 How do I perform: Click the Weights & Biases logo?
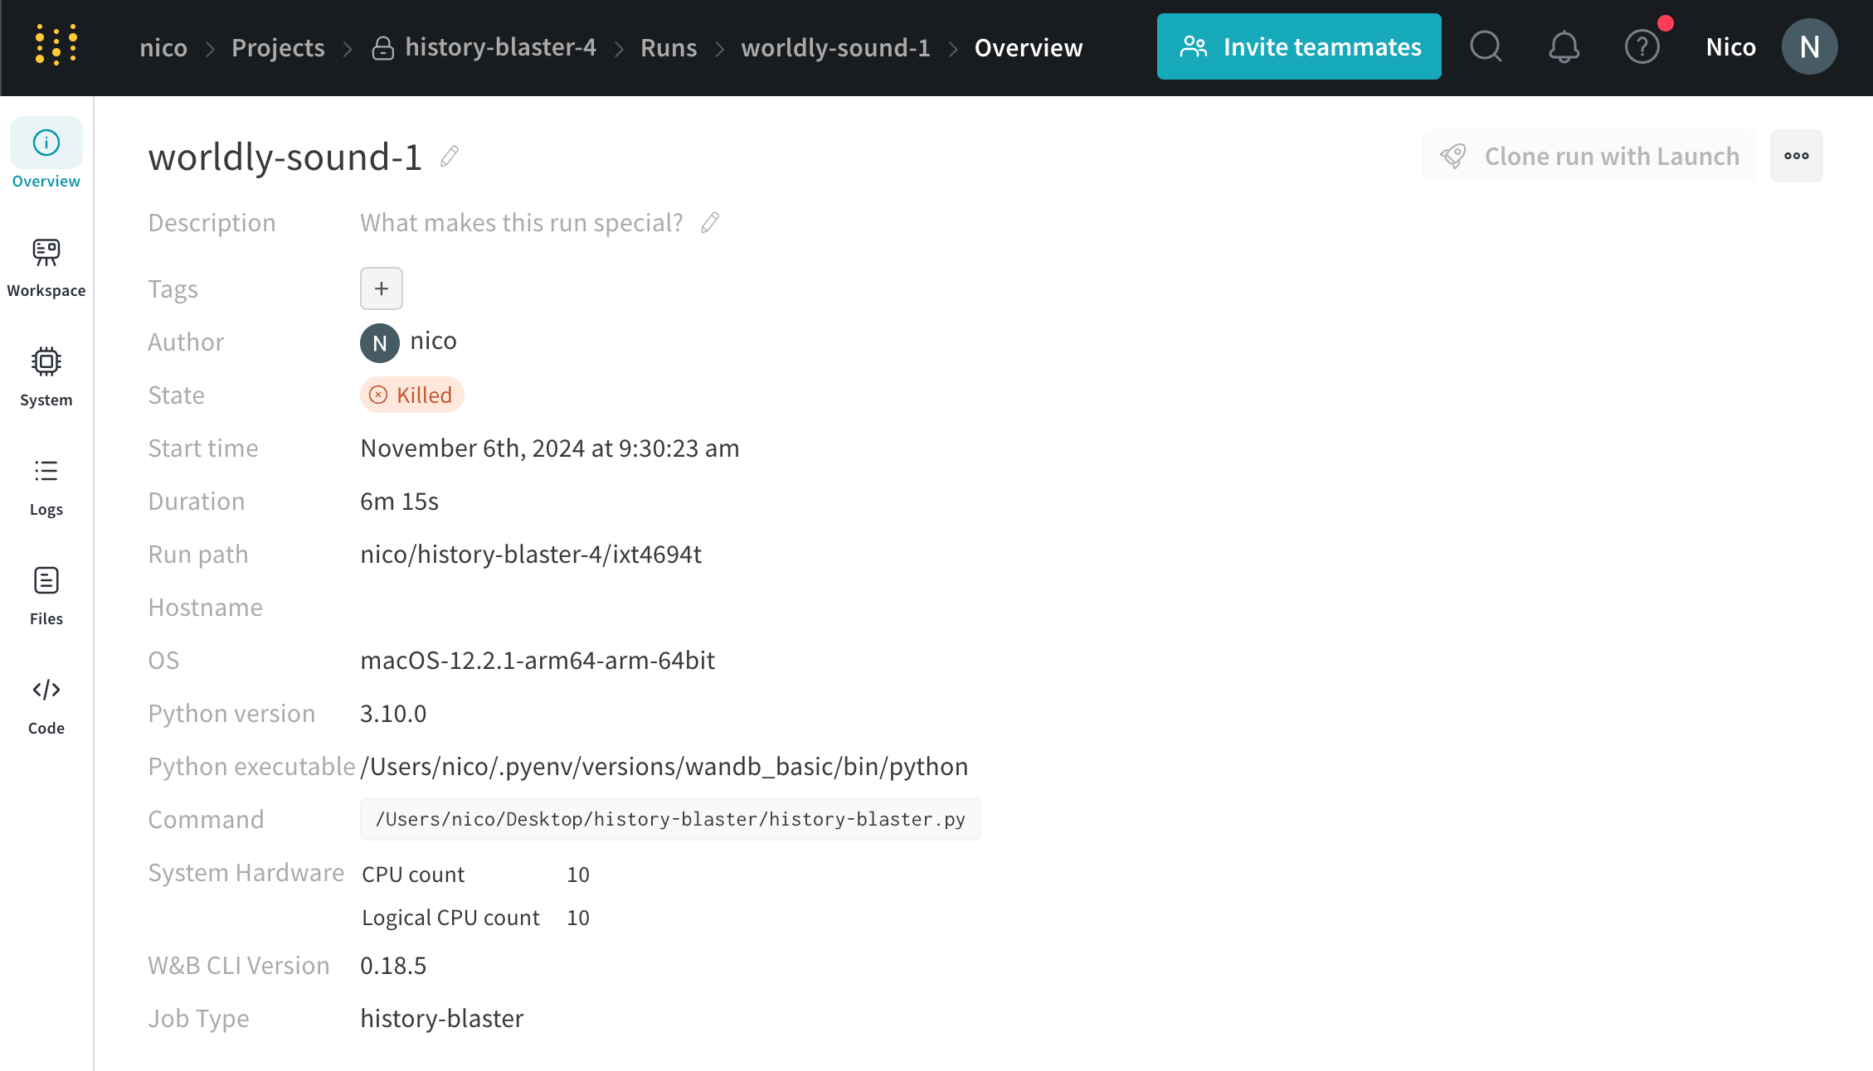coord(56,45)
